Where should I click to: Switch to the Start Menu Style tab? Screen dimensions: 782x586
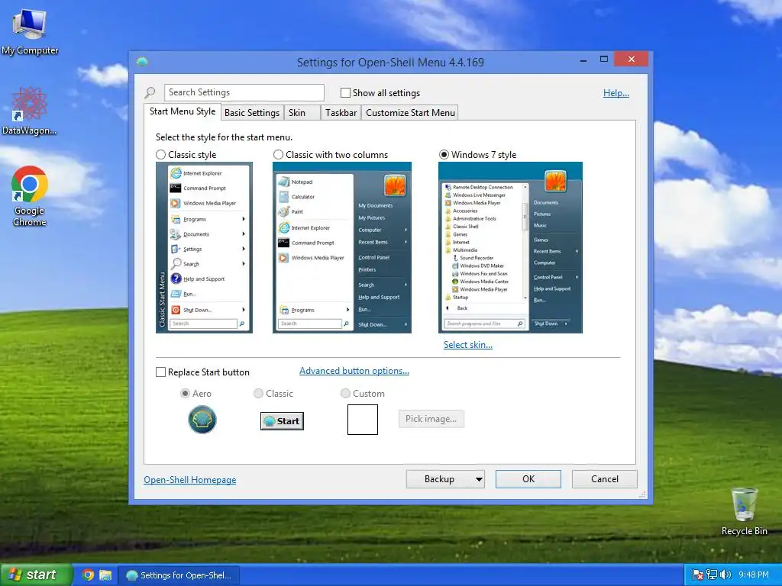tap(183, 111)
